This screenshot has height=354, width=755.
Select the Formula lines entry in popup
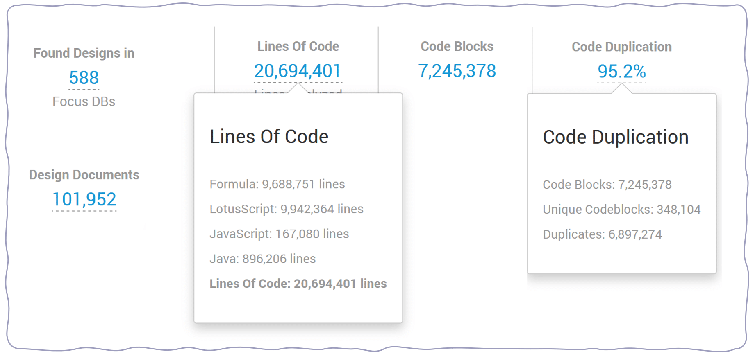(x=277, y=184)
